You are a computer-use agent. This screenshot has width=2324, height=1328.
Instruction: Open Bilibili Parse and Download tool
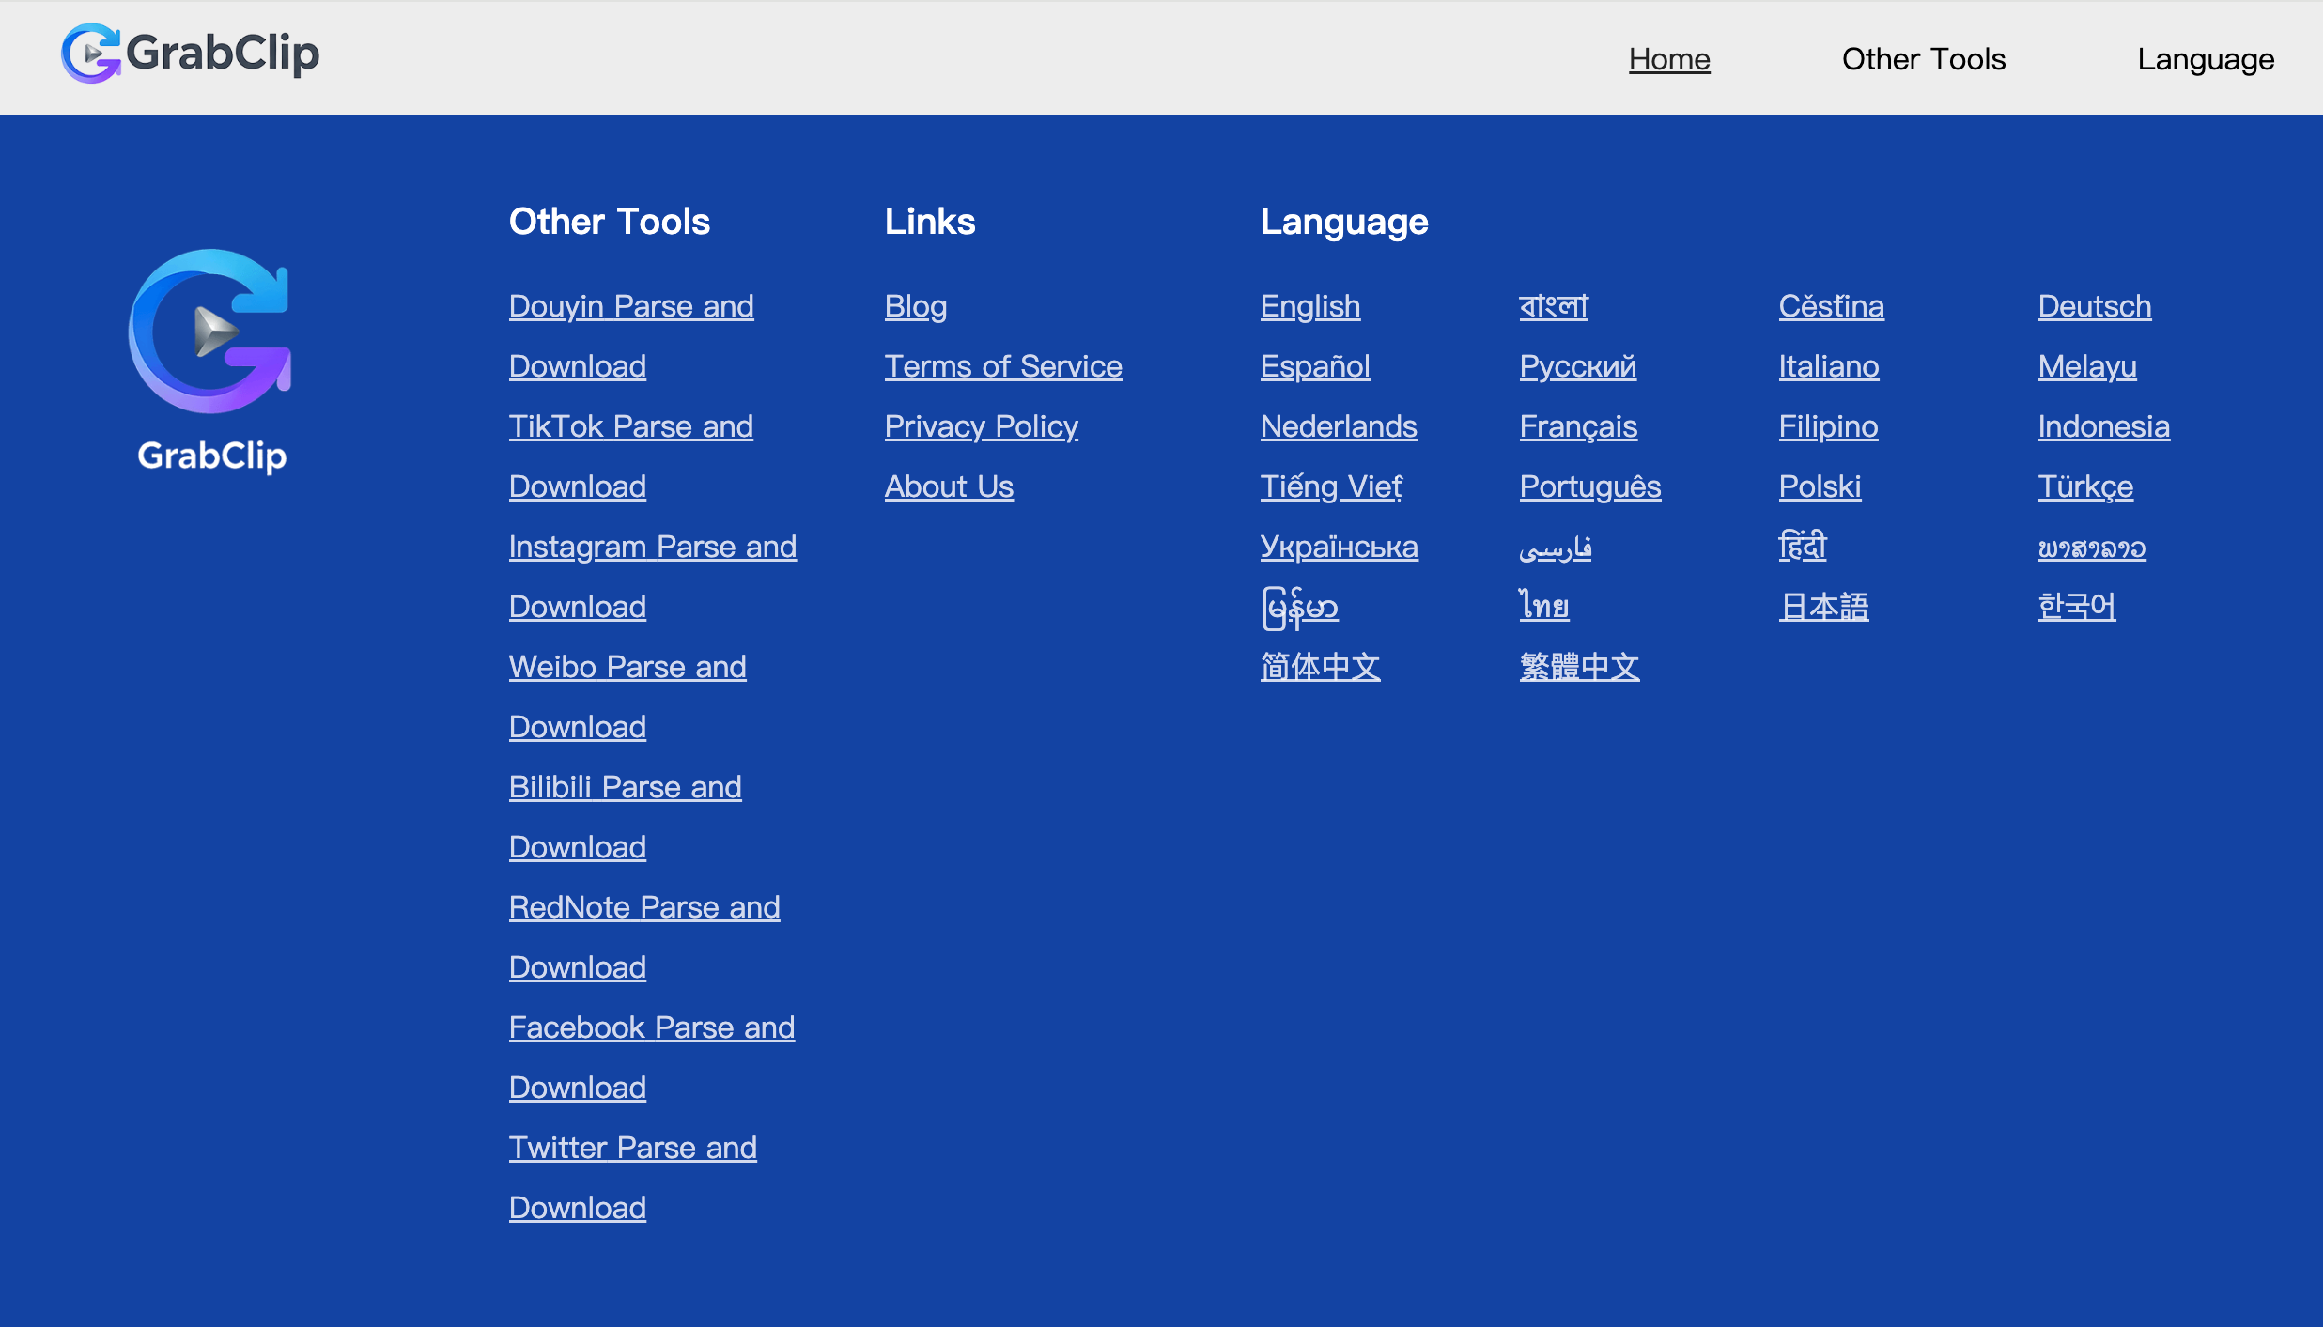click(x=625, y=787)
